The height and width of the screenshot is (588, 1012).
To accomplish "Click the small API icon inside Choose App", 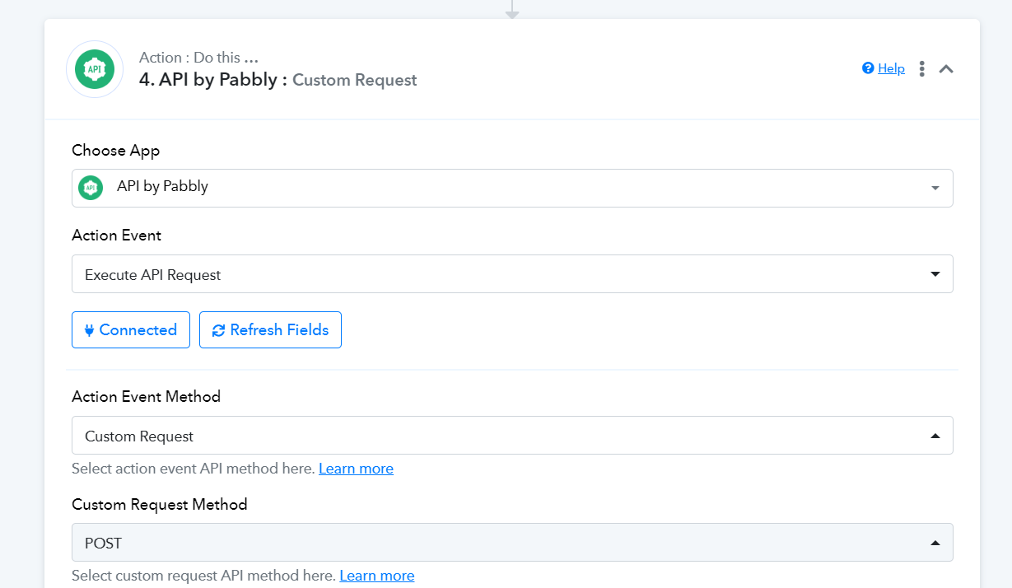I will pos(91,188).
